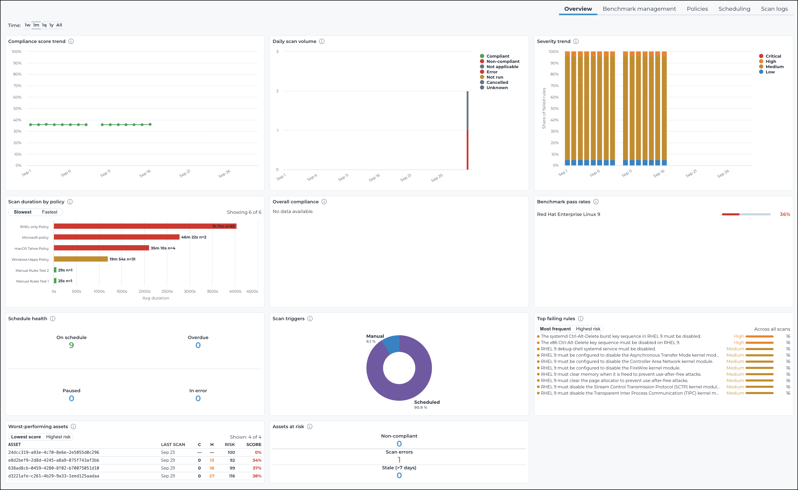Toggle Critical legend in Severity trend
Viewport: 798px width, 490px height.
[770, 56]
